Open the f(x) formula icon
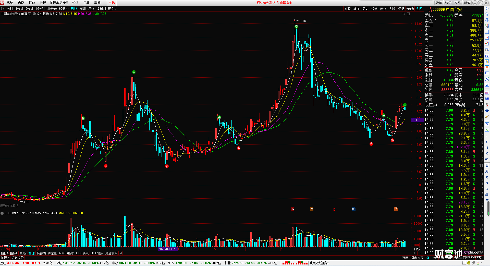Viewport: 490px width, 266px height. click(487, 79)
